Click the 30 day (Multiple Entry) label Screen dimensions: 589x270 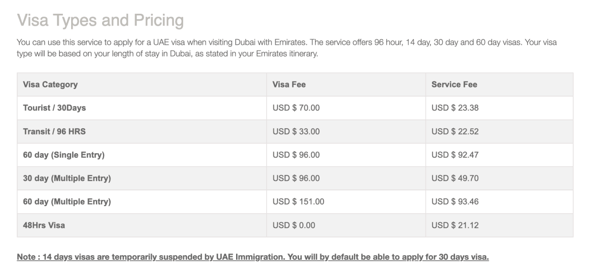pyautogui.click(x=67, y=179)
